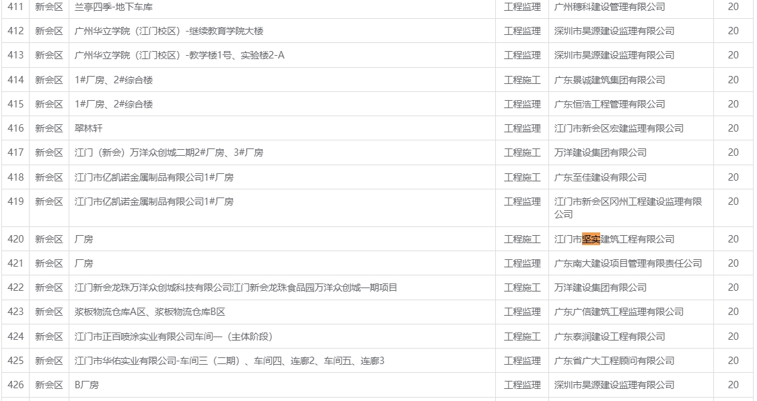Click row number 423
This screenshot has width=757, height=401.
coord(15,312)
